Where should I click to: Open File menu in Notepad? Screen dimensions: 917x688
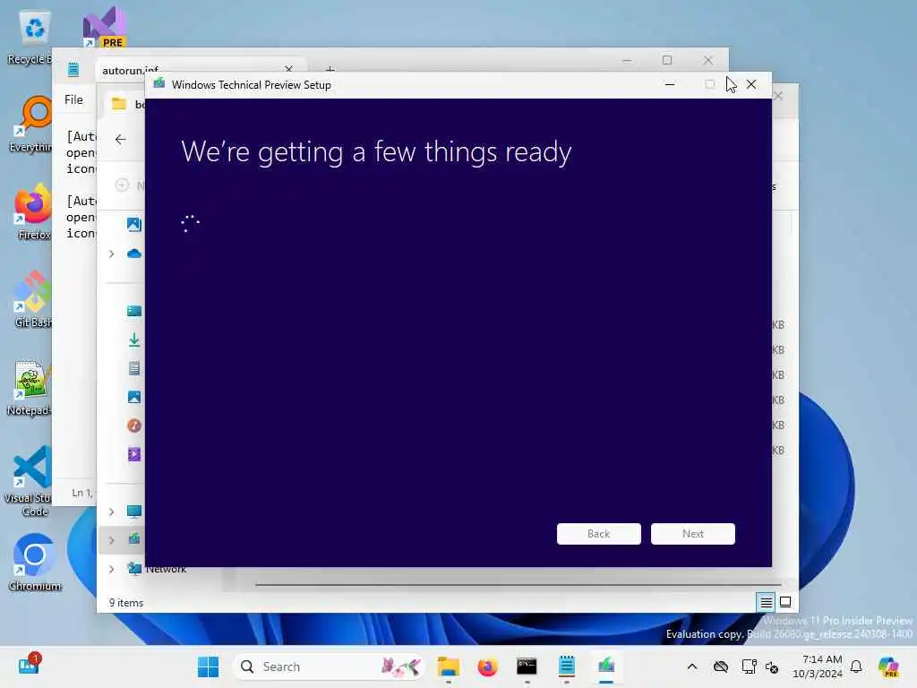(73, 99)
